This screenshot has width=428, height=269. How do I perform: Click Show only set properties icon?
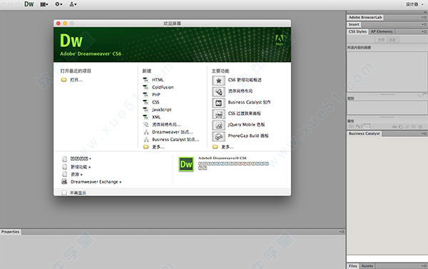pos(367,126)
